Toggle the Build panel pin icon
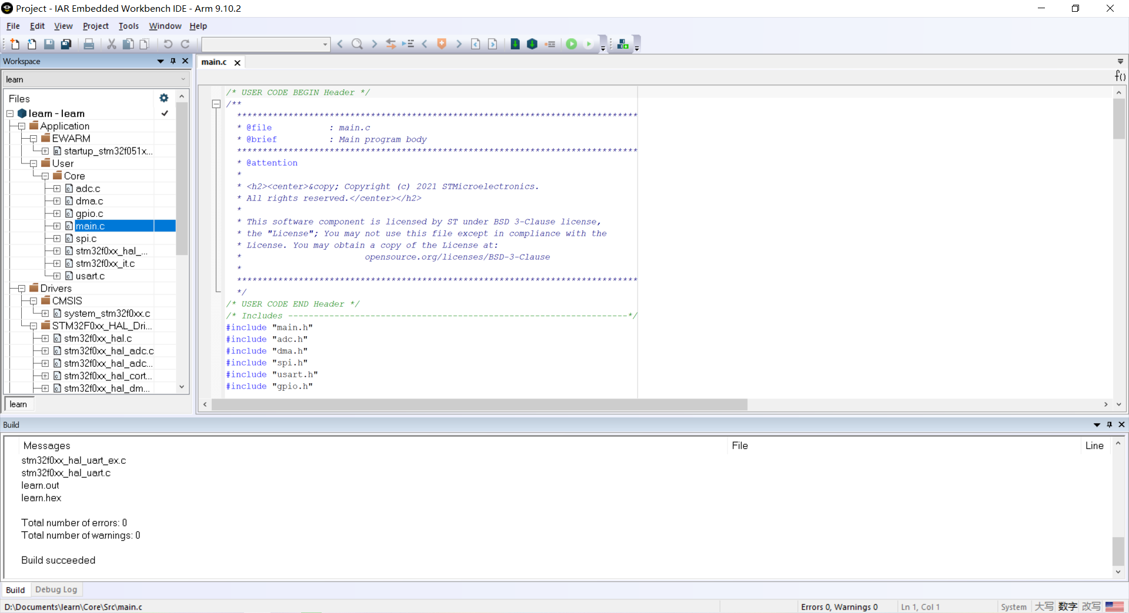This screenshot has width=1129, height=613. click(x=1110, y=424)
